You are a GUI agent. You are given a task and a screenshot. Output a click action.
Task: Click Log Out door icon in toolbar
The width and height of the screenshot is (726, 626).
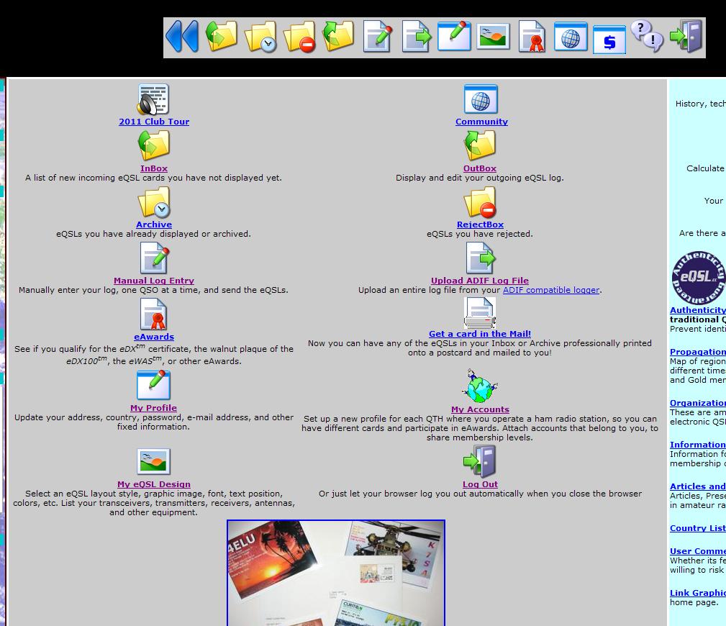(x=686, y=36)
